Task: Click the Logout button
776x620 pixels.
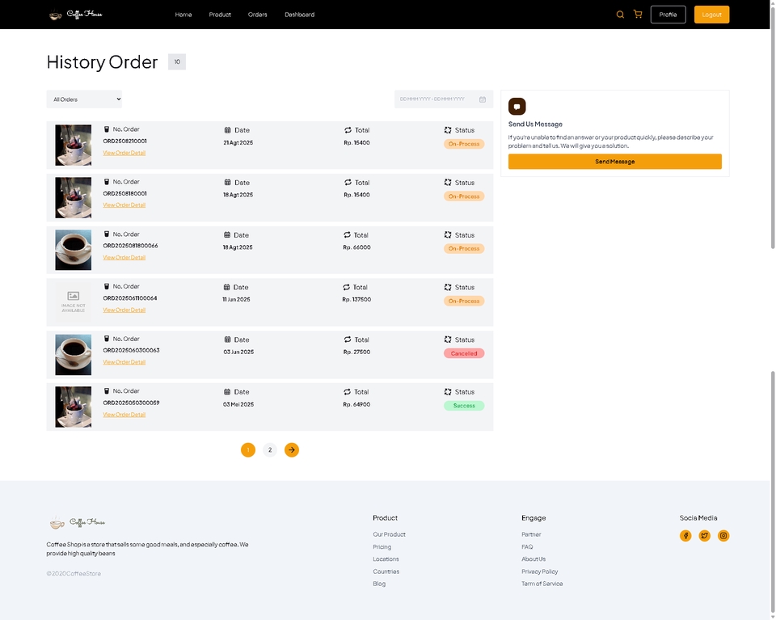Action: pyautogui.click(x=711, y=15)
